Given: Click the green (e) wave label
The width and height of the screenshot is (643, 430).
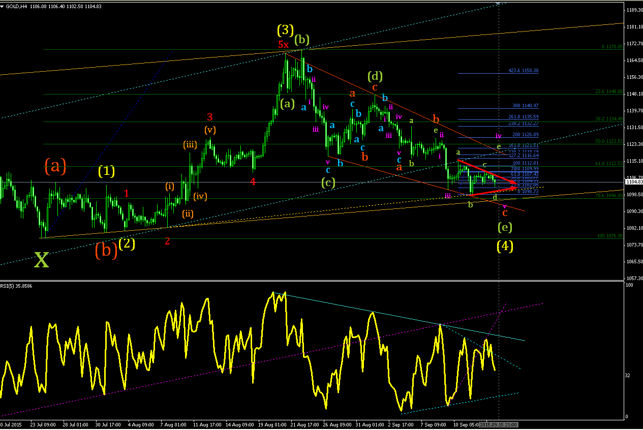Looking at the screenshot, I should (505, 227).
